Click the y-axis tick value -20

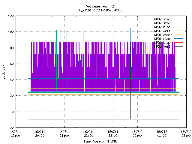(x=11, y=128)
